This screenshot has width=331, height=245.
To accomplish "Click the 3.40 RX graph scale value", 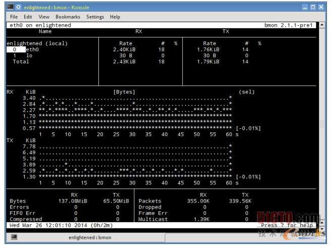I will coord(29,98).
